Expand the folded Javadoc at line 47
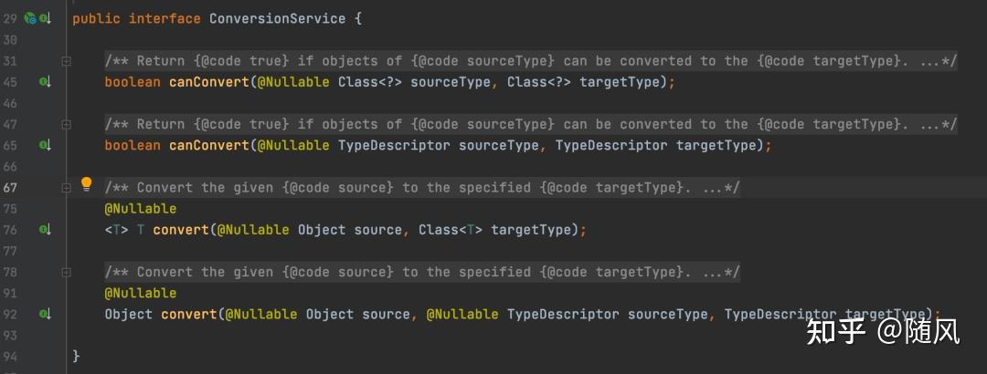This screenshot has width=987, height=374. click(66, 124)
